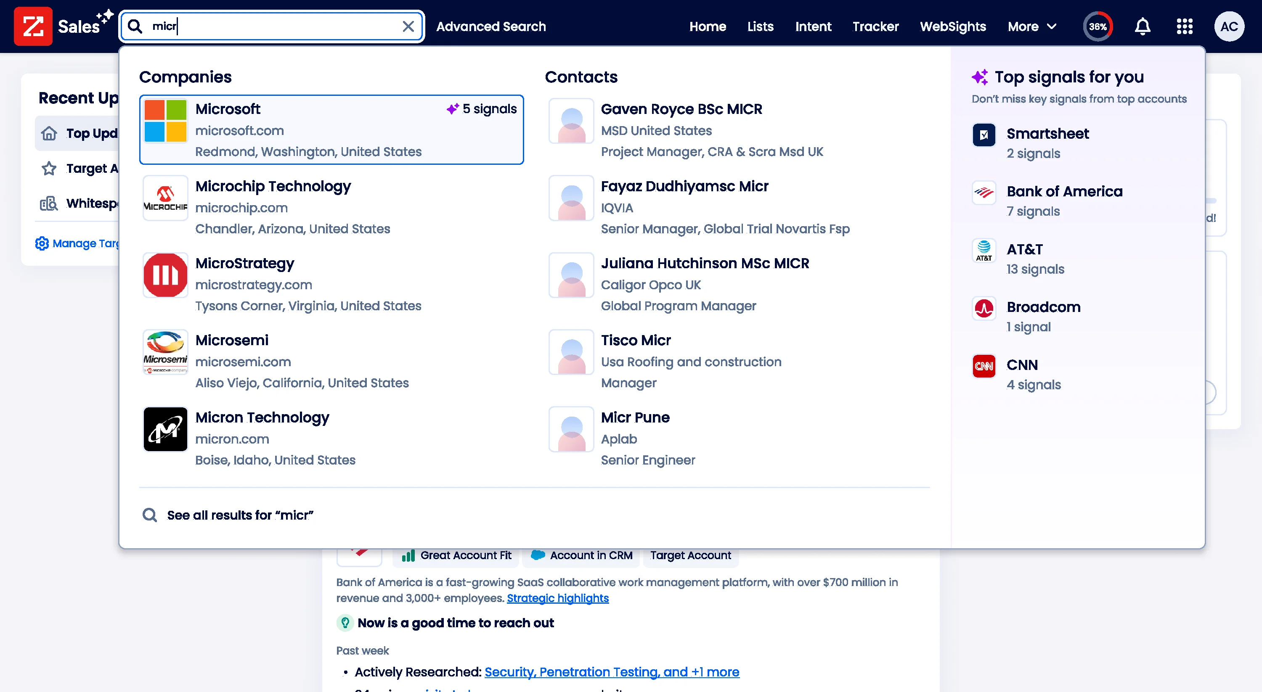This screenshot has width=1262, height=692.
Task: Open the notifications bell
Action: click(1142, 26)
